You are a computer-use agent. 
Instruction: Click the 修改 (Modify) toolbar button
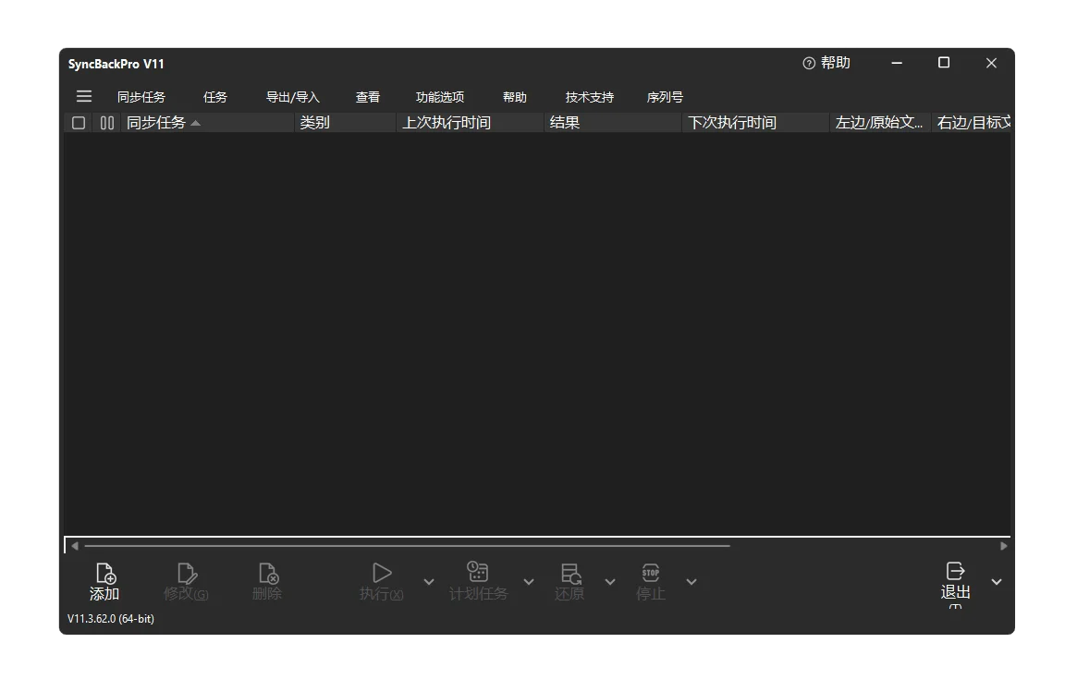pyautogui.click(x=186, y=582)
